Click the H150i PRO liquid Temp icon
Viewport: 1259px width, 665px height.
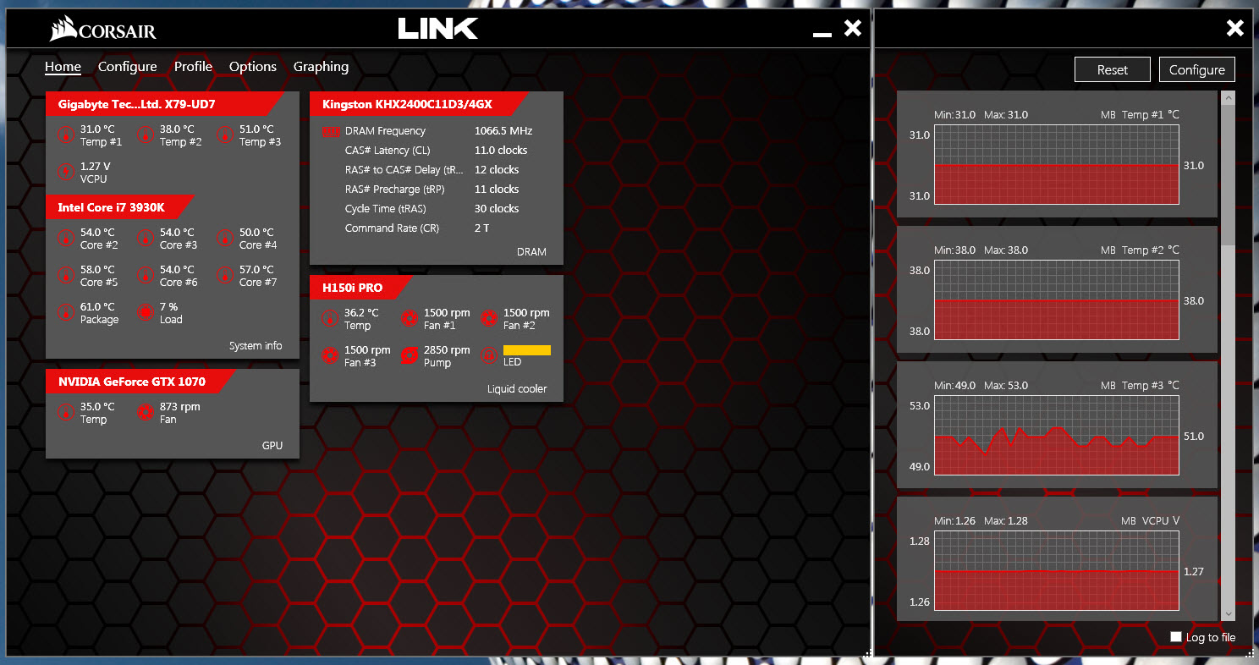coord(330,318)
